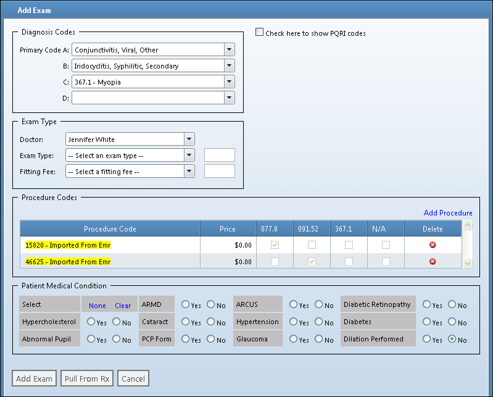Delete the 15820 Imported From Emr procedure
The image size is (493, 397).
click(433, 244)
